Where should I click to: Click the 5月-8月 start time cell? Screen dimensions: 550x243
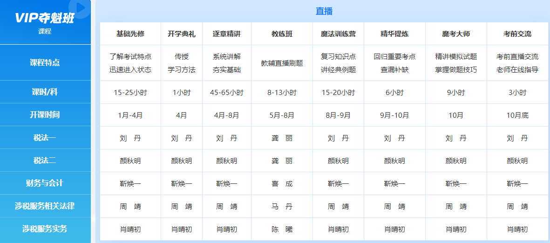282,115
